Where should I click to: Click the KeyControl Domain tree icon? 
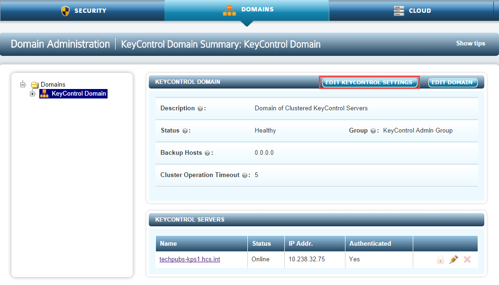pyautogui.click(x=44, y=94)
